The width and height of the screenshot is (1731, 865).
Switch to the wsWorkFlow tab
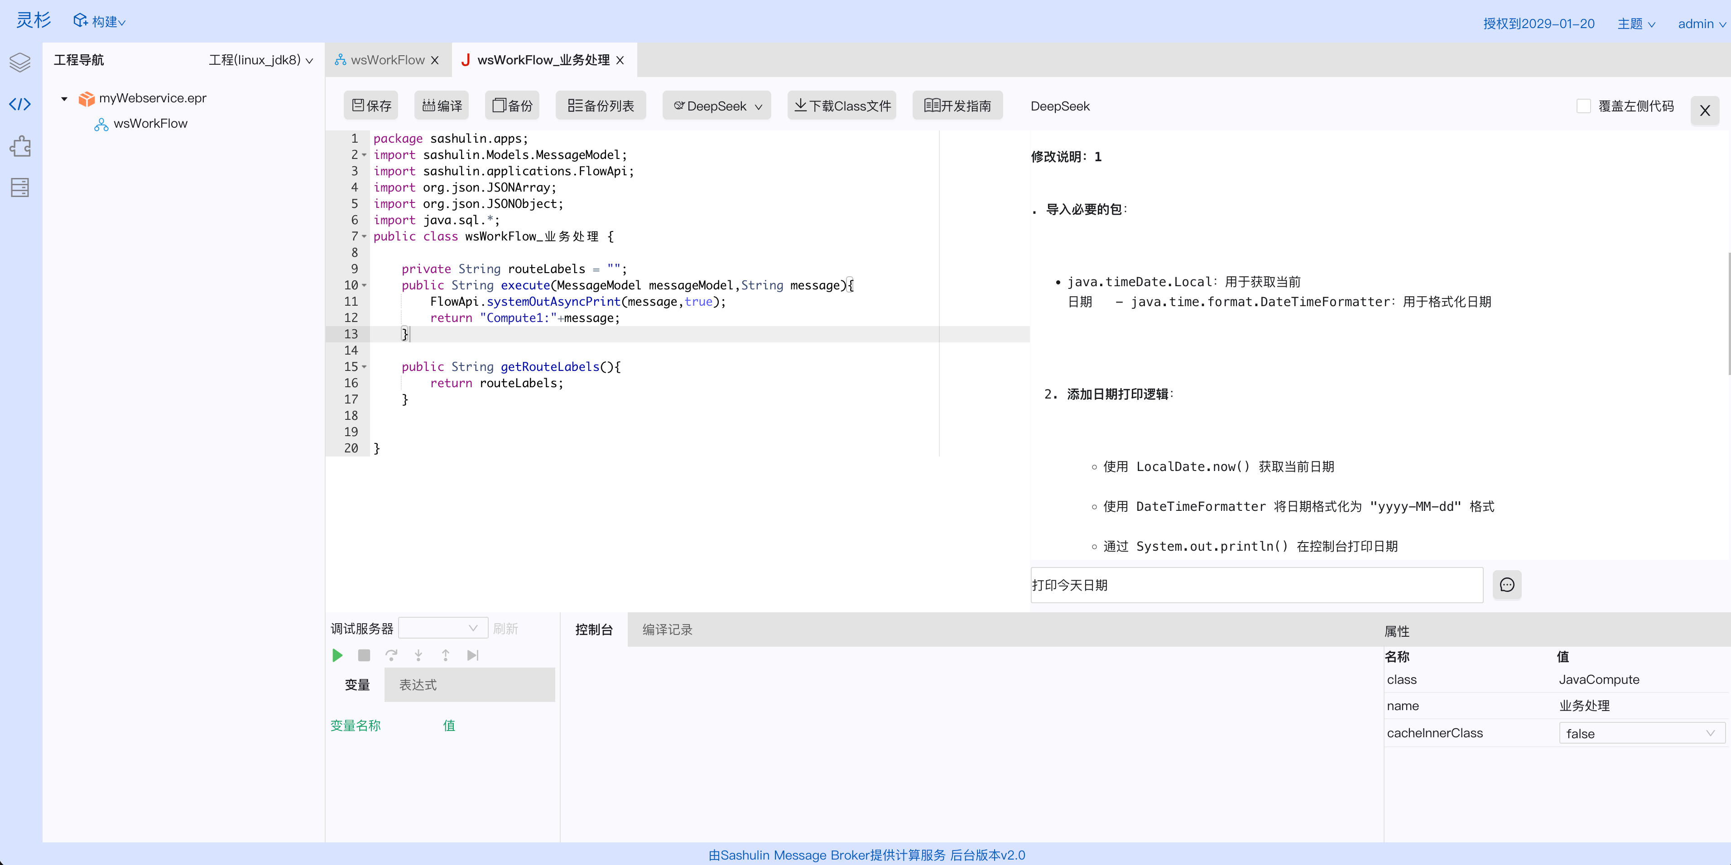coord(387,61)
